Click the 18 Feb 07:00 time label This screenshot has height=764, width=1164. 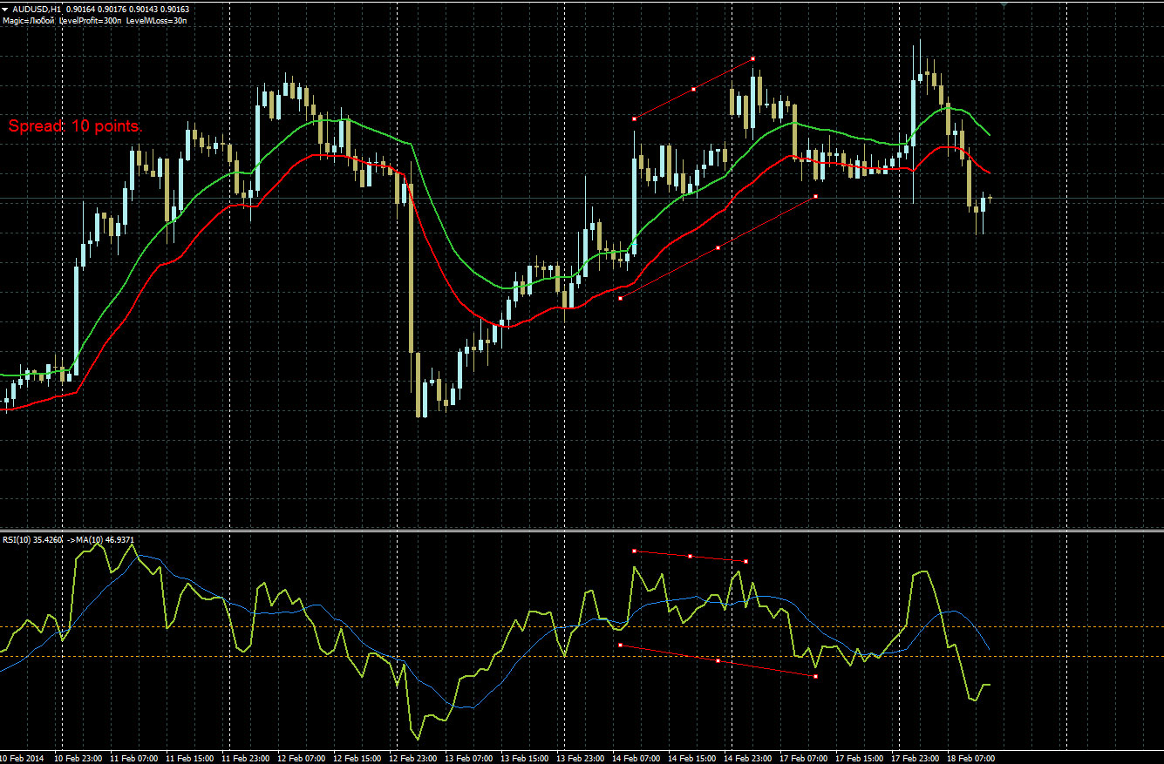pos(970,758)
